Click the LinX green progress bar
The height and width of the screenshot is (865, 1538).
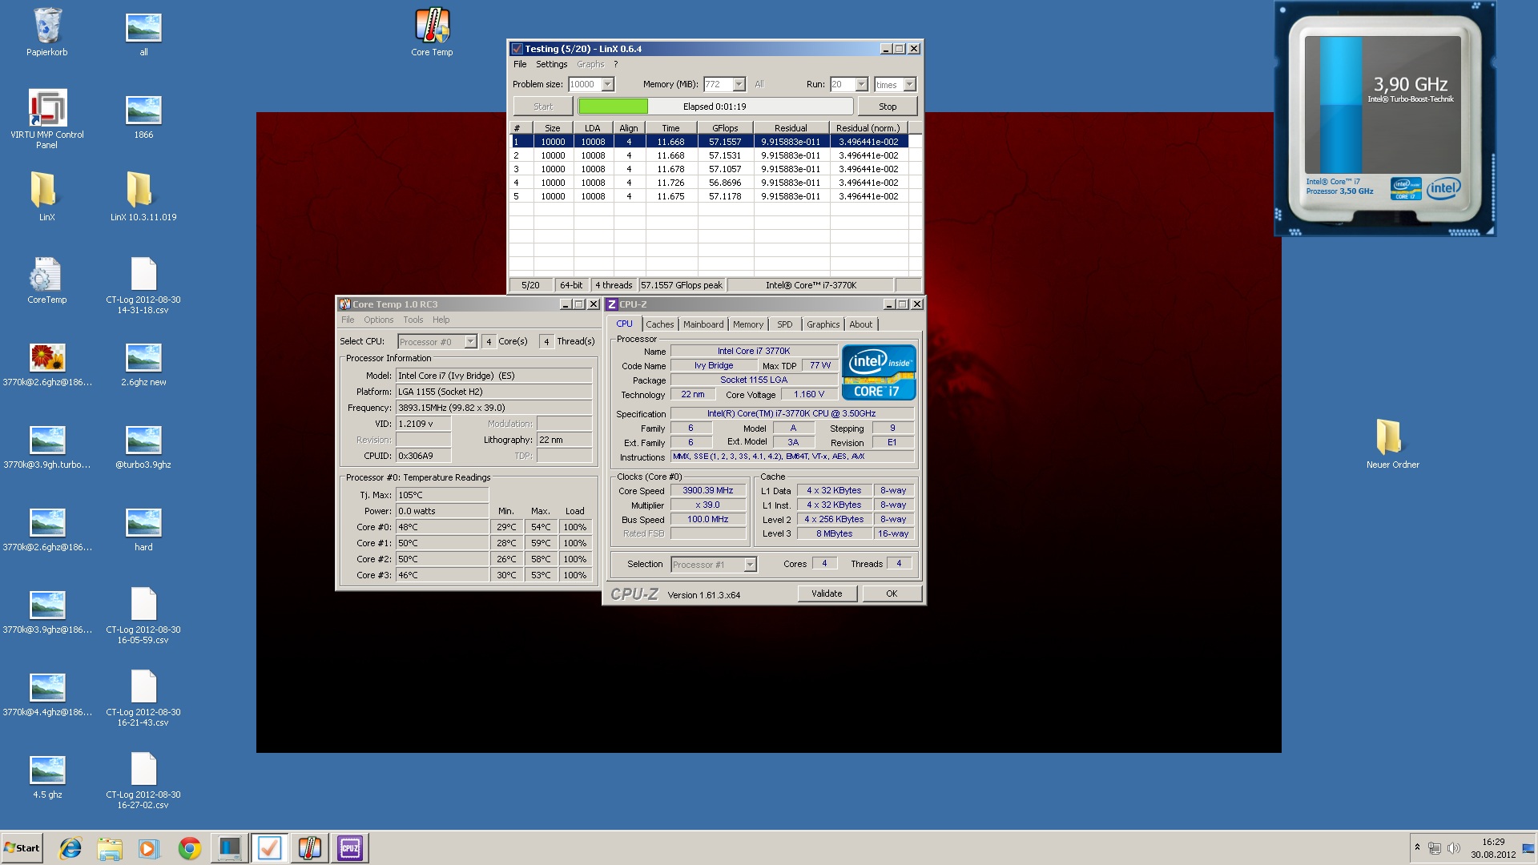(614, 107)
